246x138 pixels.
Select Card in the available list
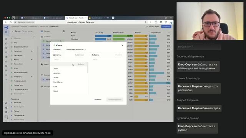(x=55, y=87)
